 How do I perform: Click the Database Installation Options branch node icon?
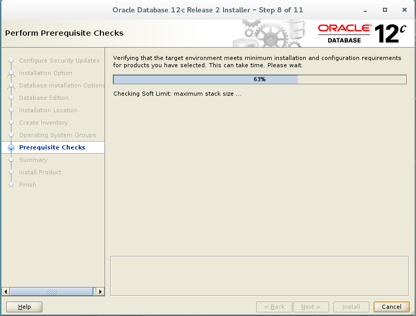coord(11,86)
